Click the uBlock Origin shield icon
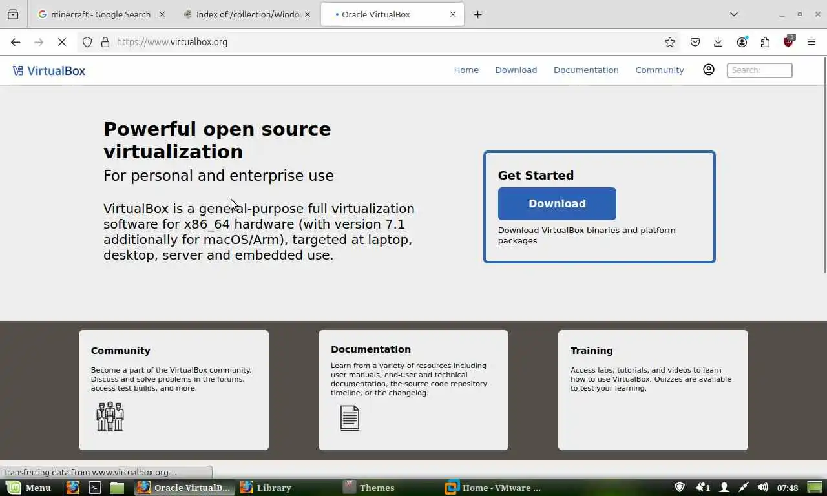Screen dimensions: 827x496 (788, 41)
